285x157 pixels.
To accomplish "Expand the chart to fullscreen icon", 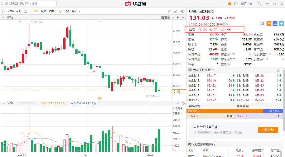I will [176, 11].
